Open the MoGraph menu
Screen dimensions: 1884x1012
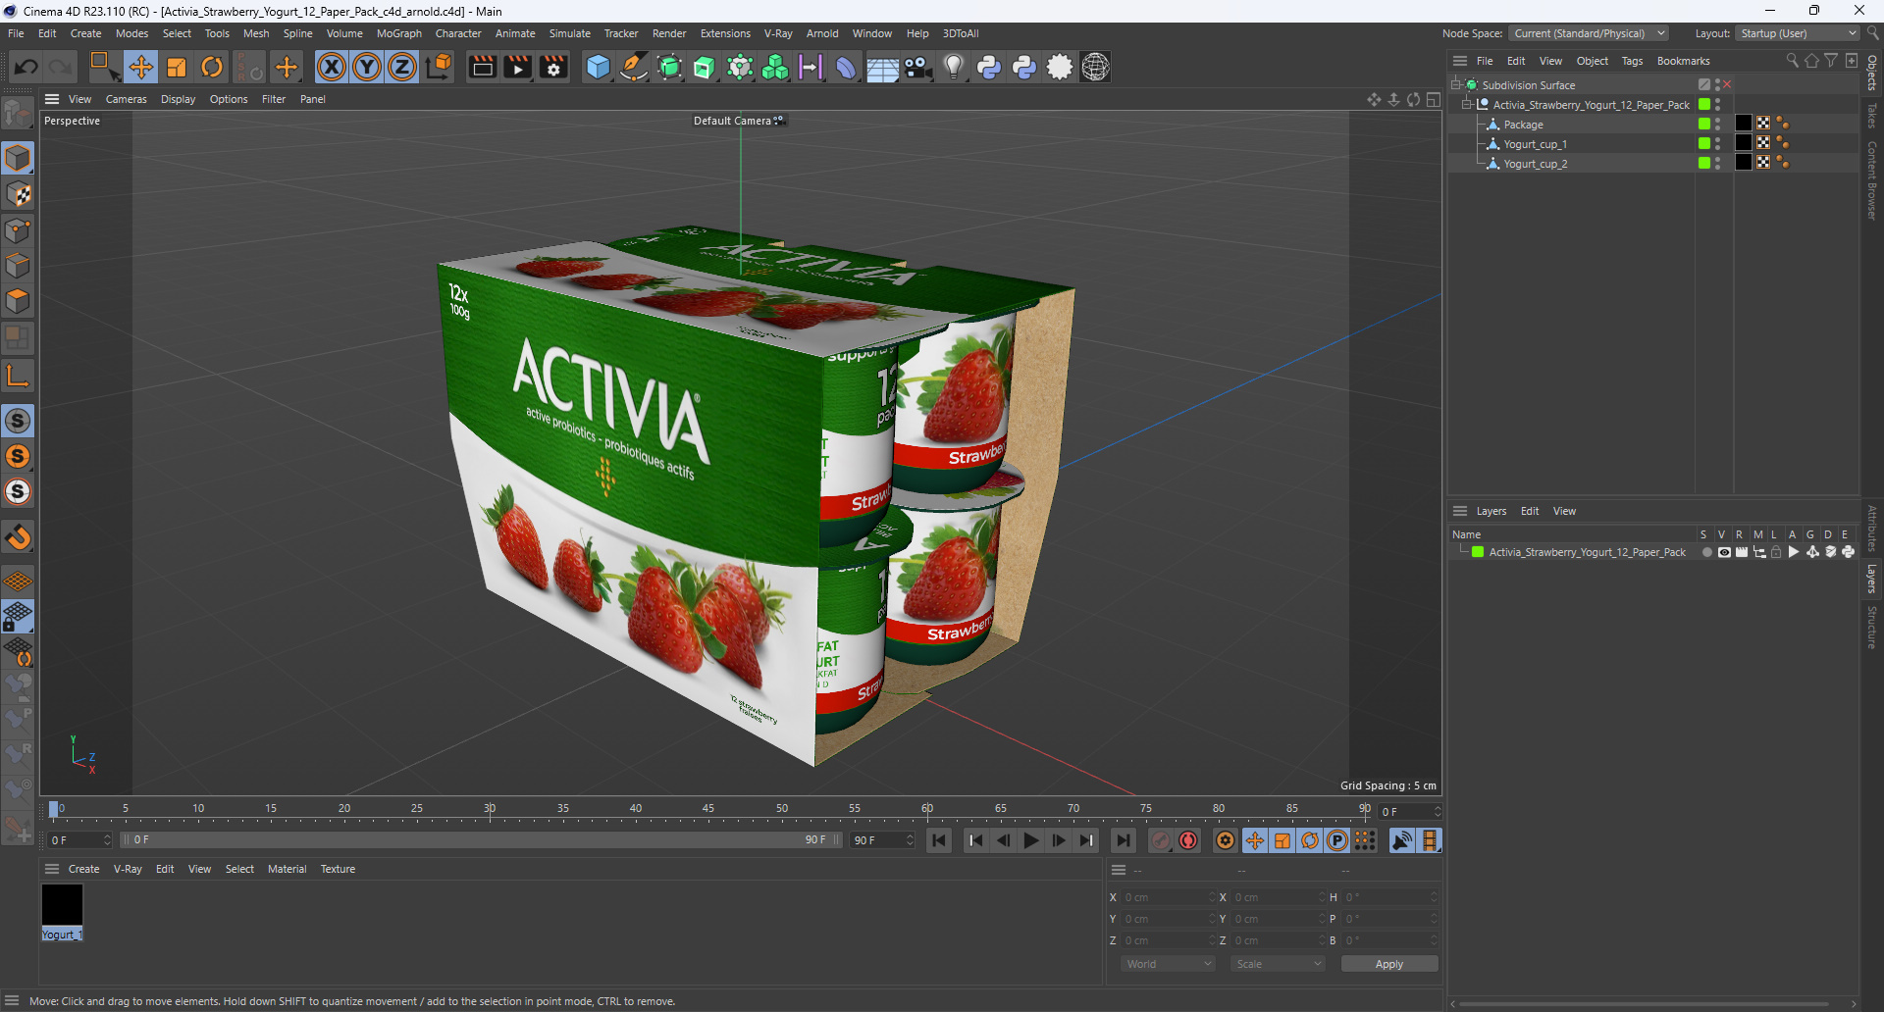tap(398, 33)
